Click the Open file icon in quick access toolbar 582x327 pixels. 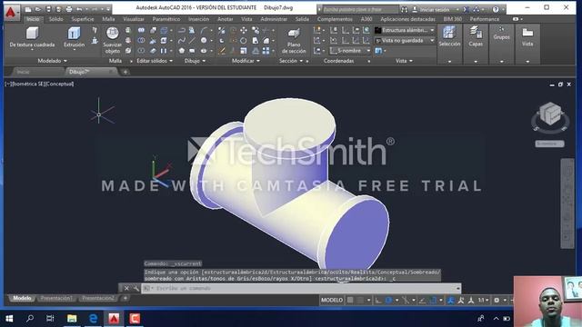(38, 9)
